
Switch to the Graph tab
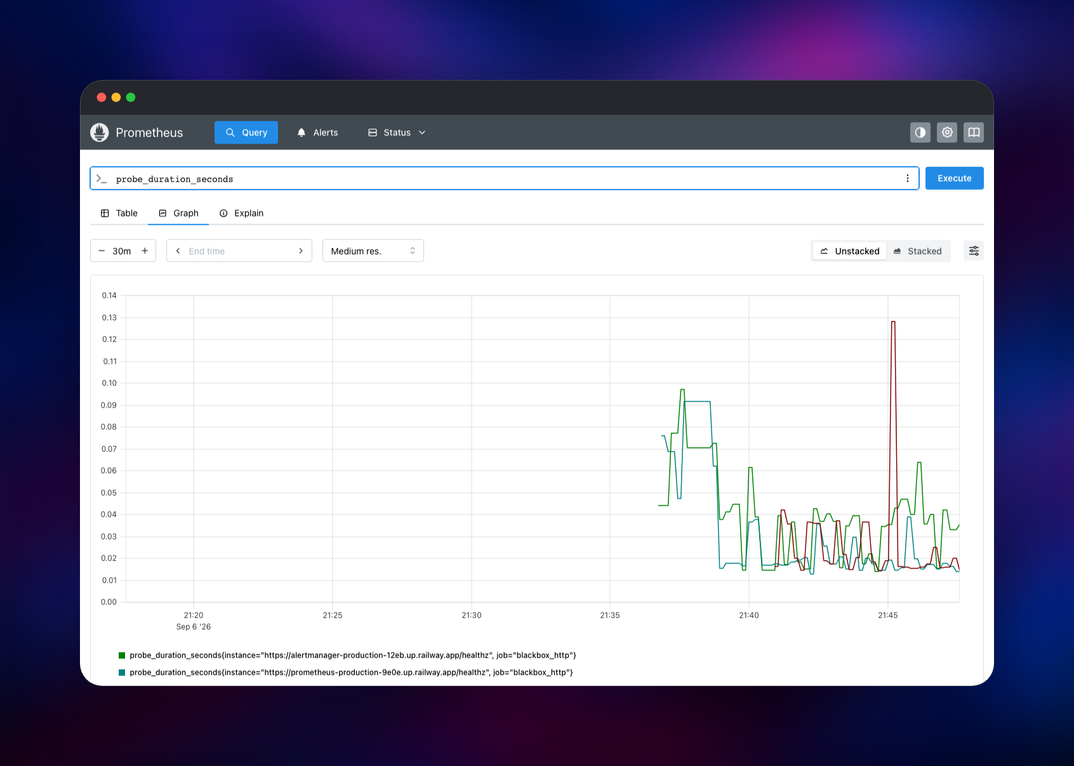178,213
